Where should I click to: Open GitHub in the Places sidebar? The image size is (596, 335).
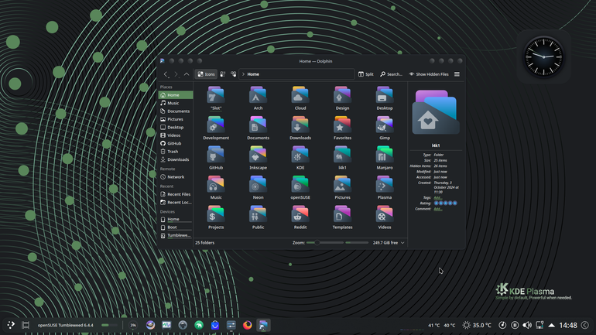point(176,143)
